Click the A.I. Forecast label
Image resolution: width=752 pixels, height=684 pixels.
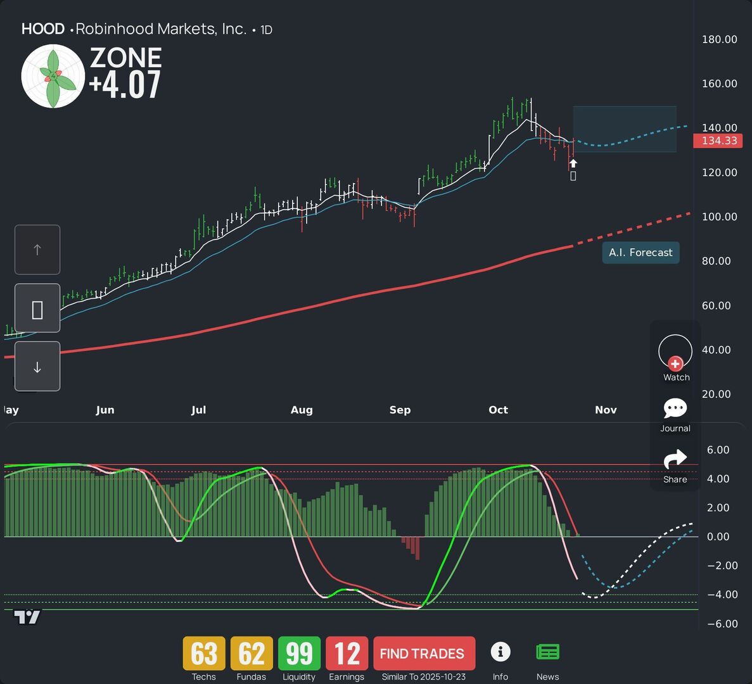point(640,253)
